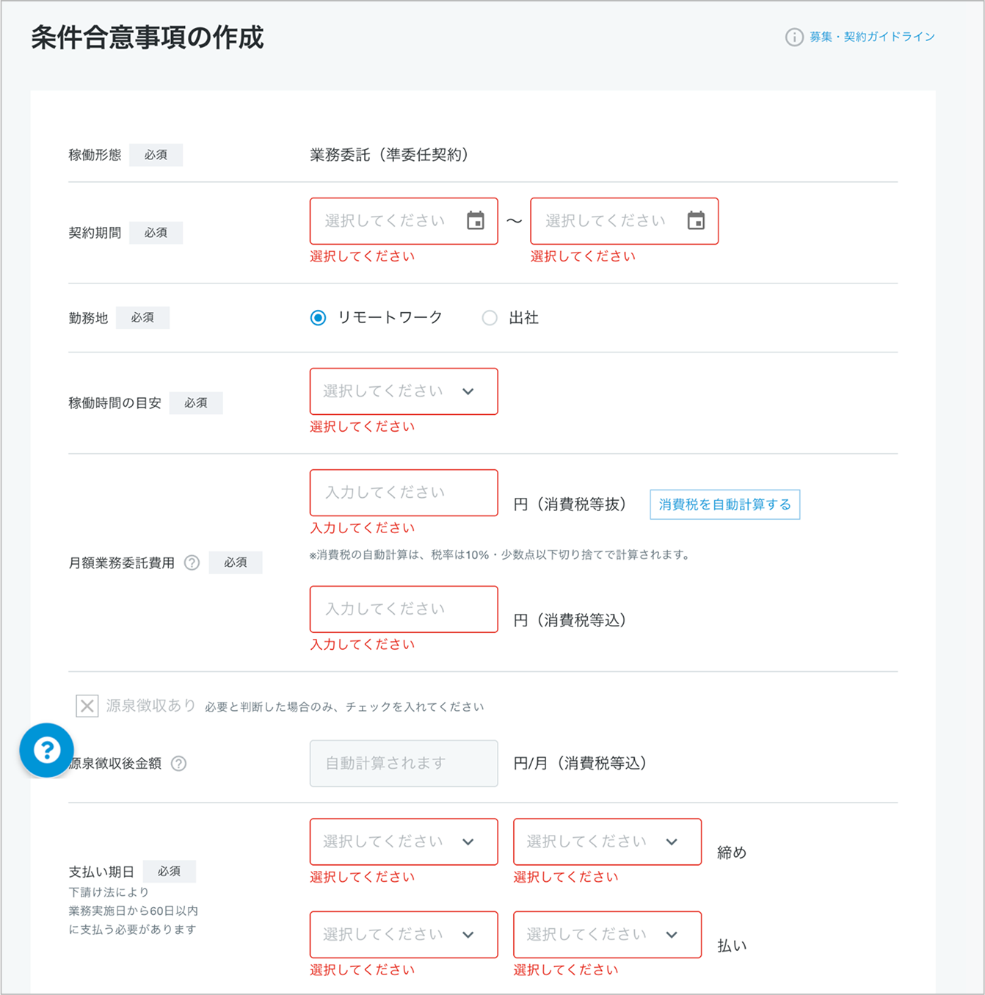The height and width of the screenshot is (995, 985).
Task: Open the first 払い dropdown on the left
Action: pos(403,935)
